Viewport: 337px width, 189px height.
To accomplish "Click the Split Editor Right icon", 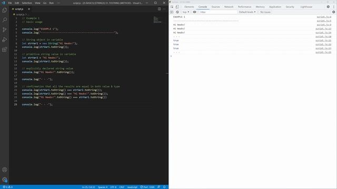I will point(159,9).
